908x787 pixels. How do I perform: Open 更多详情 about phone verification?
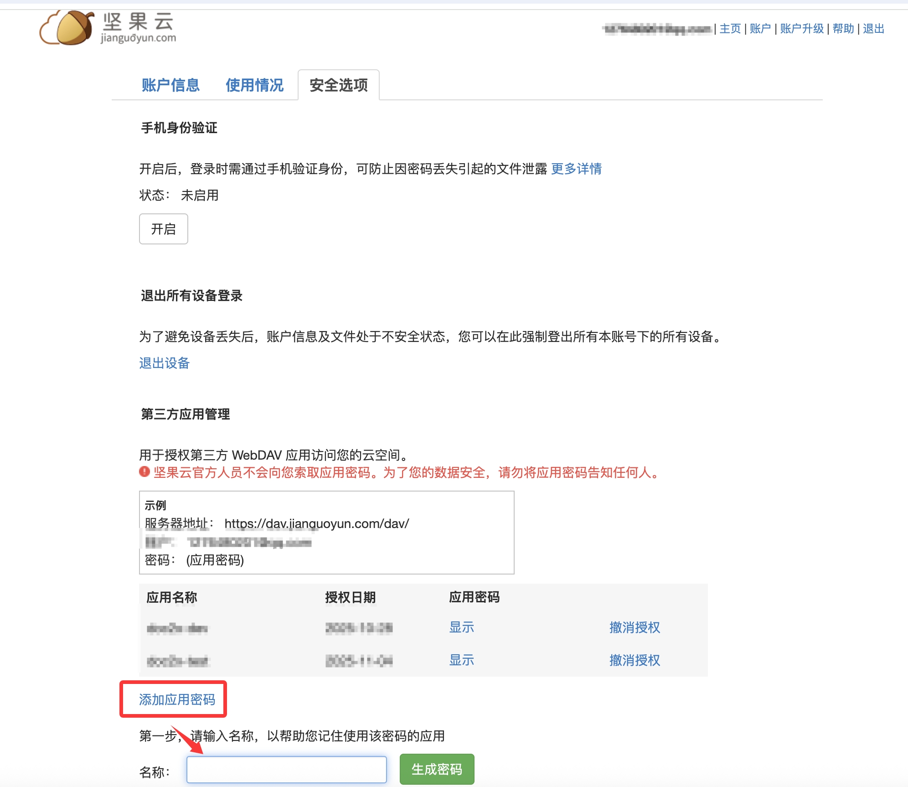pos(576,170)
